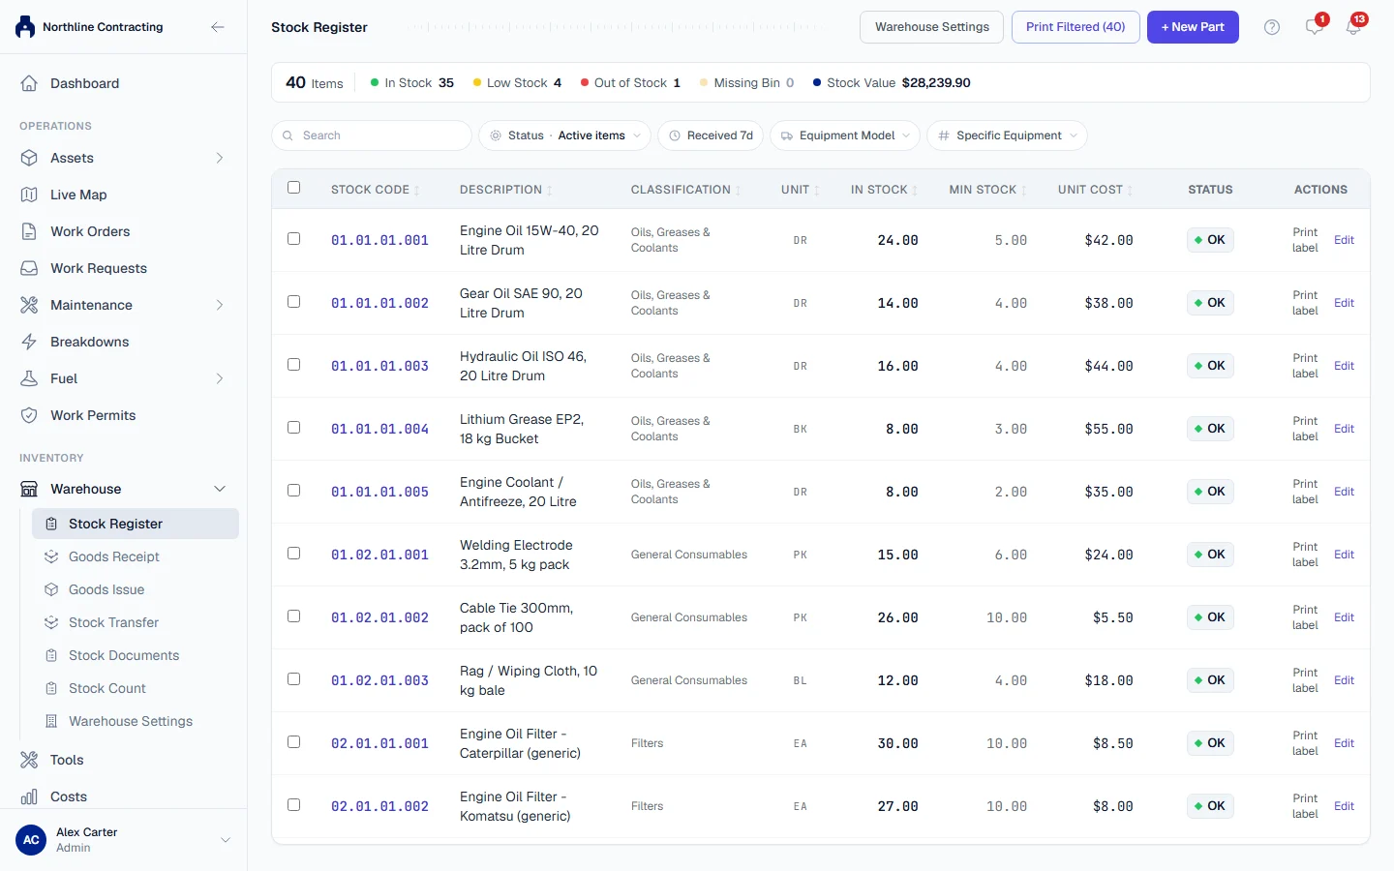Print label for Engine Coolant / Antifreeze
1394x871 pixels.
(1305, 492)
